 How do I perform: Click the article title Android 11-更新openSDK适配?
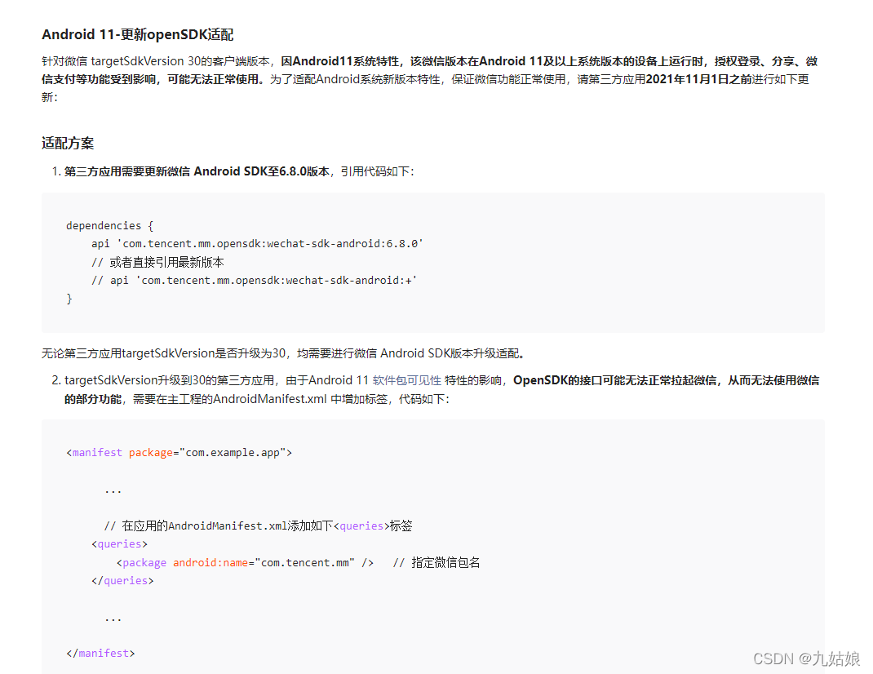137,34
